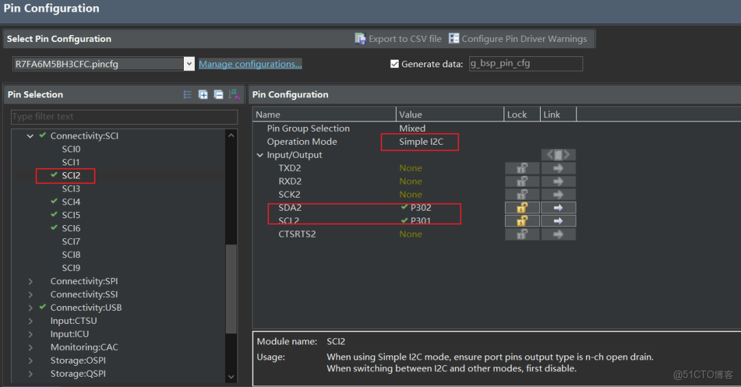The image size is (741, 387).
Task: Click the P302 value for SDA2
Action: [421, 208]
